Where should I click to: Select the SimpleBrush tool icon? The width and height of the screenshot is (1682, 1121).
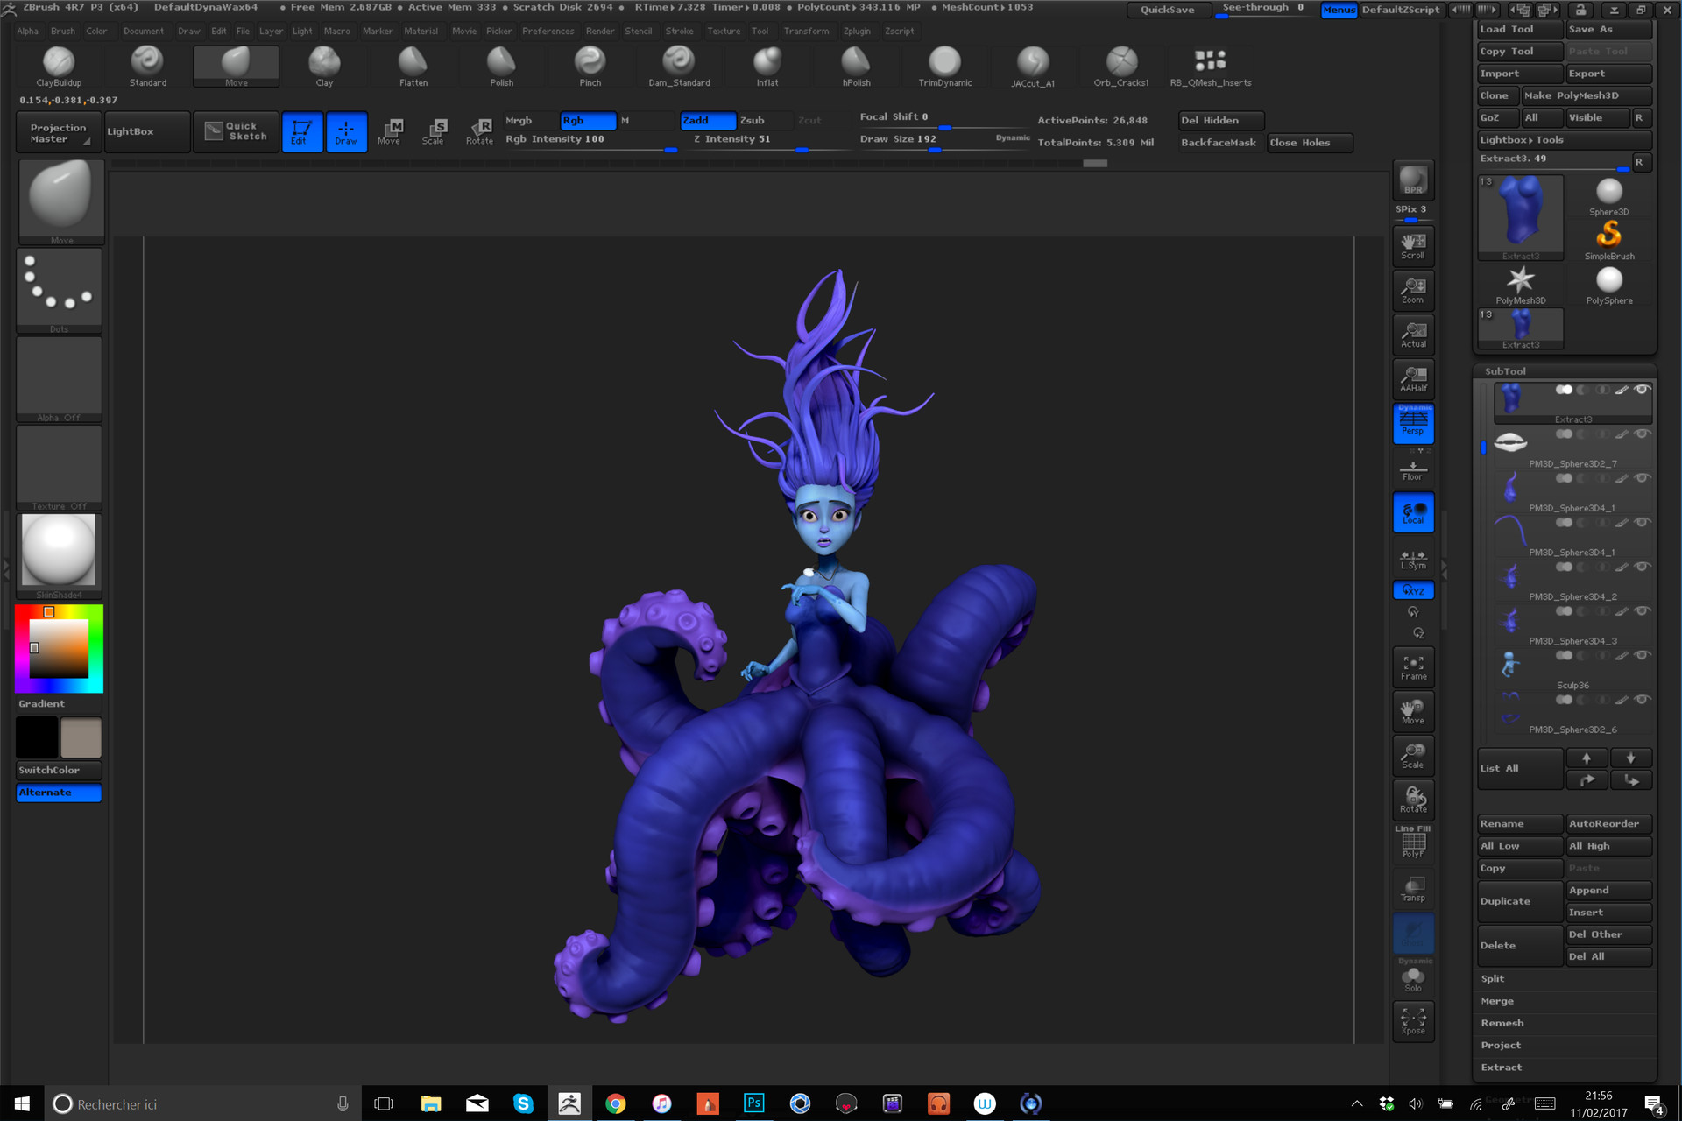point(1608,239)
